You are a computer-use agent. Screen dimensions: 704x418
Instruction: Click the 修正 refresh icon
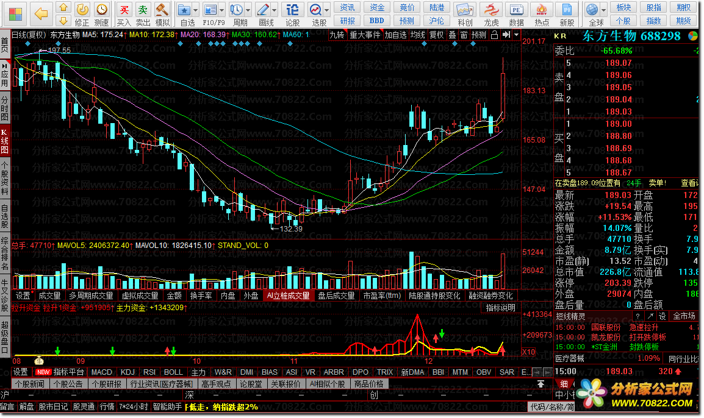pos(82,9)
